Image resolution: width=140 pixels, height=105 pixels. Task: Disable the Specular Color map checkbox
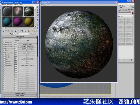pos(4,47)
